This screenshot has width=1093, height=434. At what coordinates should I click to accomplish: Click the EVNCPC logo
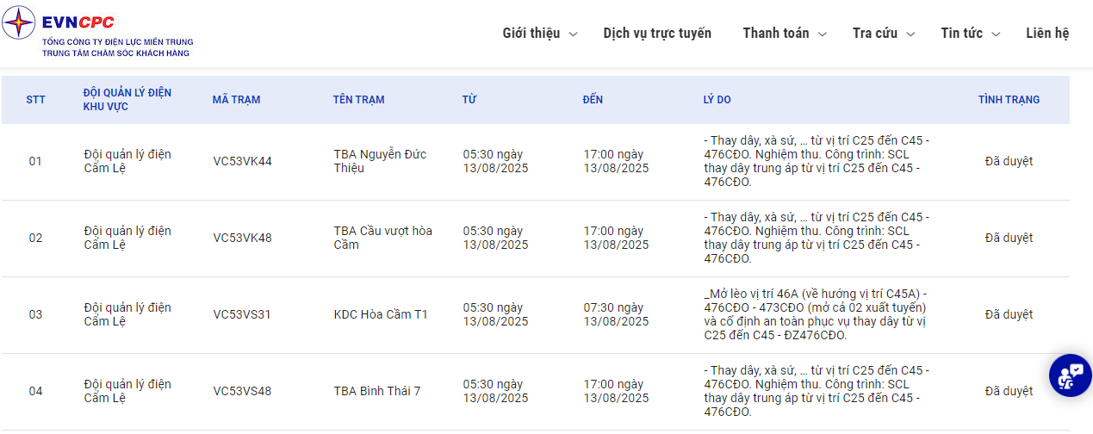(x=96, y=34)
